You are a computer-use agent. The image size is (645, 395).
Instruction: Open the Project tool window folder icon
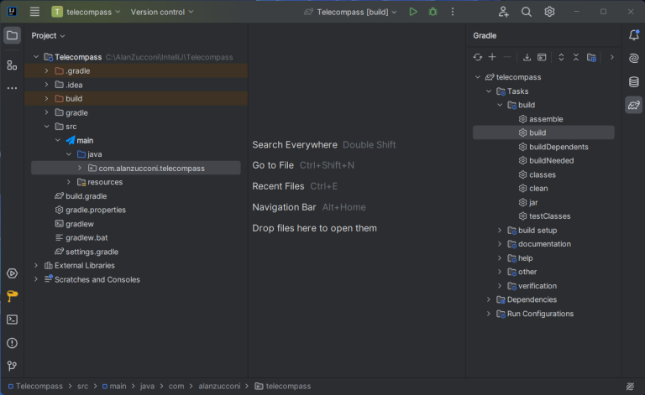tap(12, 35)
